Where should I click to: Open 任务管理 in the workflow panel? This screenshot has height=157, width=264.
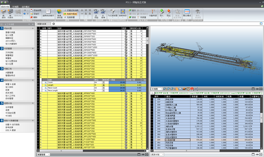9,107
